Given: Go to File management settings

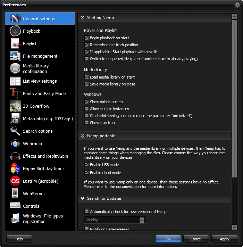Looking at the screenshot, I should [x=40, y=56].
